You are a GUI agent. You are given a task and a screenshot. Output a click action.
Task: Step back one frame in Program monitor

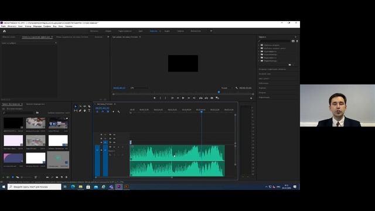coord(178,98)
